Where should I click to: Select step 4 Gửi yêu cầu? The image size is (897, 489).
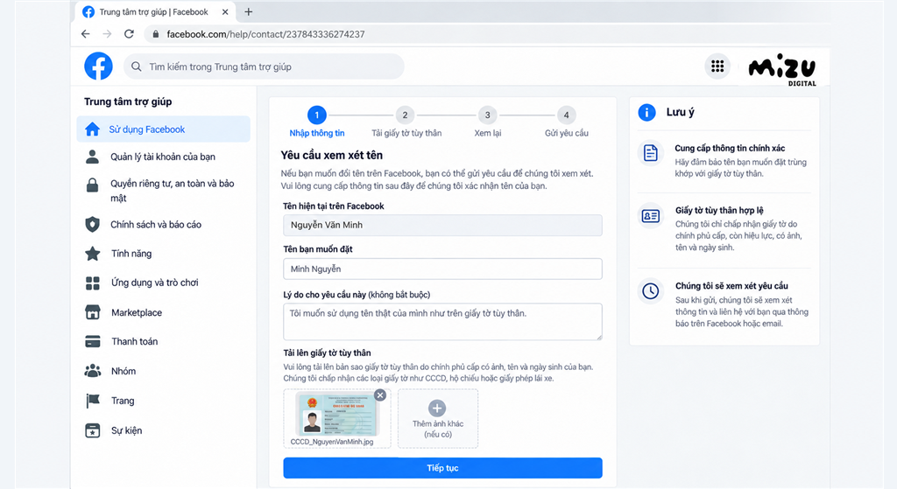point(567,122)
